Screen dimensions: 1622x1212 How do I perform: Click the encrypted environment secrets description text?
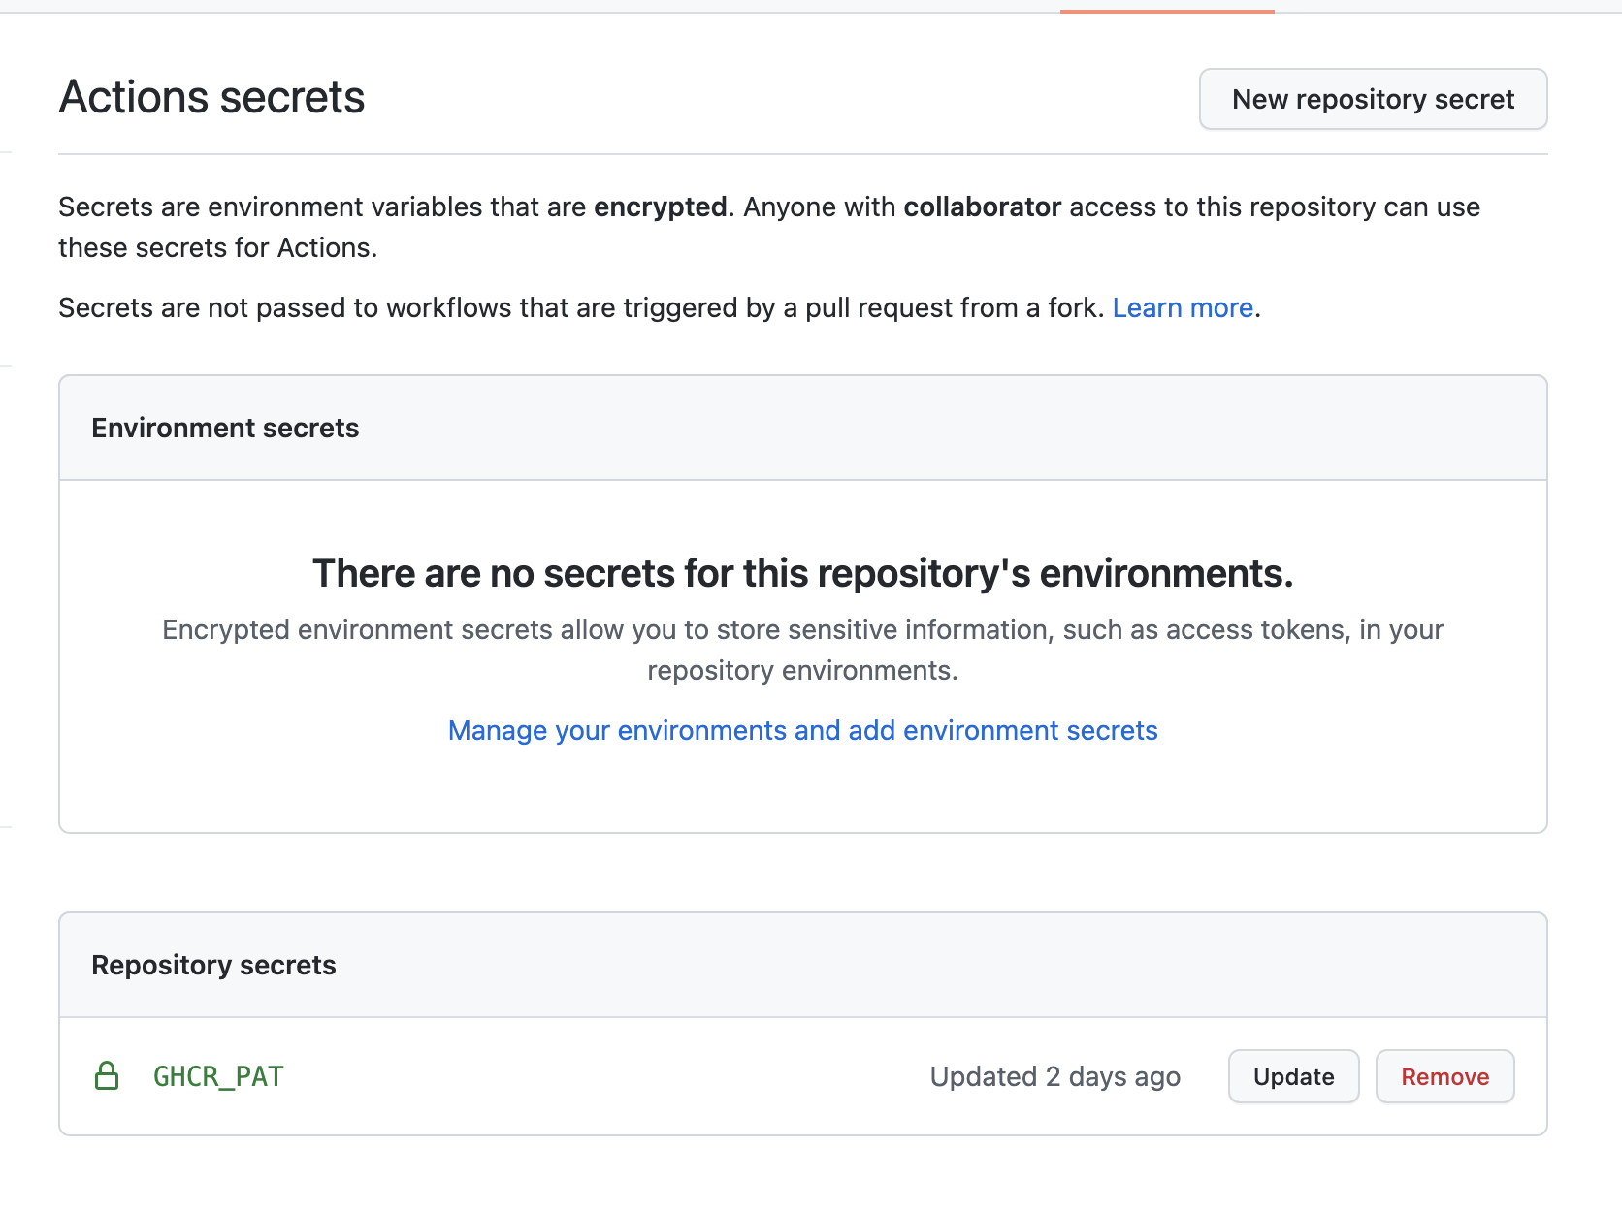[x=802, y=630]
